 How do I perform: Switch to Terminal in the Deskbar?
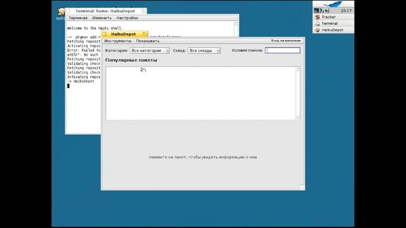(333, 23)
